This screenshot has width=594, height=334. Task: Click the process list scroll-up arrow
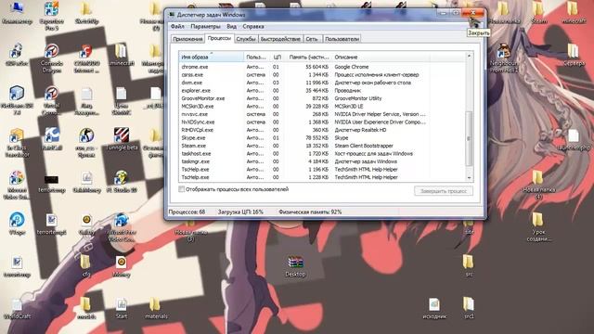469,56
